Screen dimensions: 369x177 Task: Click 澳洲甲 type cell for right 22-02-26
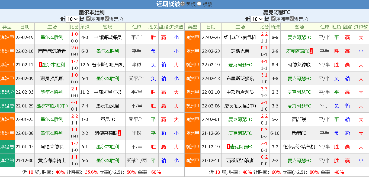(x=192, y=37)
